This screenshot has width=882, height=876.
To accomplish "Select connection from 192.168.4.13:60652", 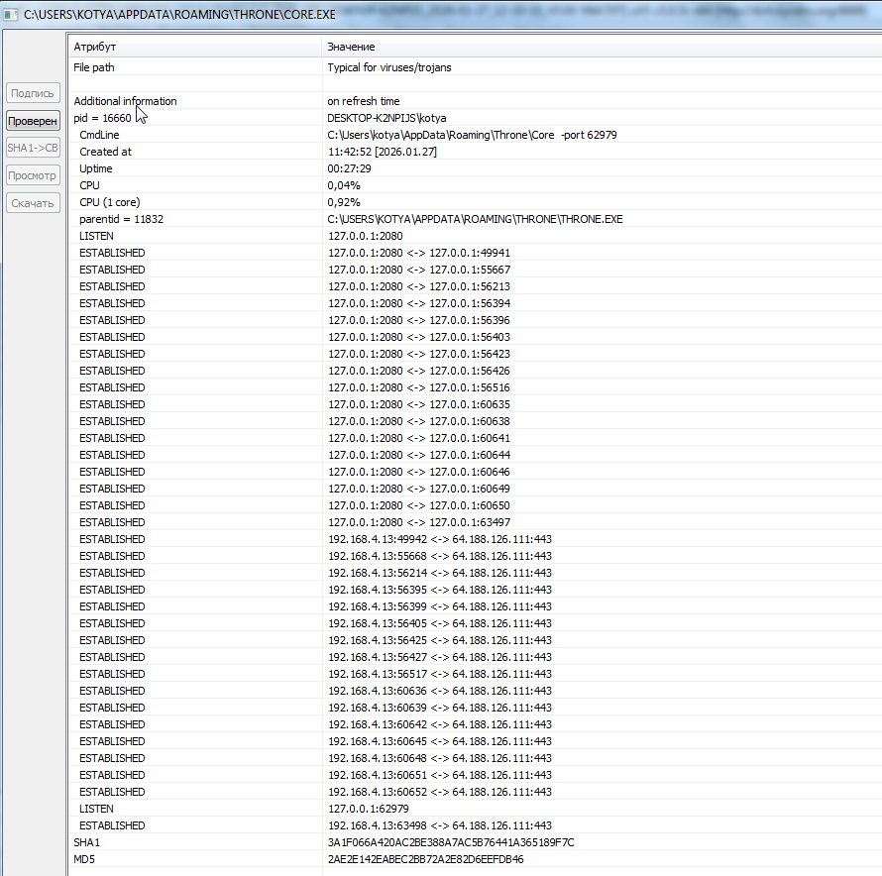I will [x=440, y=793].
